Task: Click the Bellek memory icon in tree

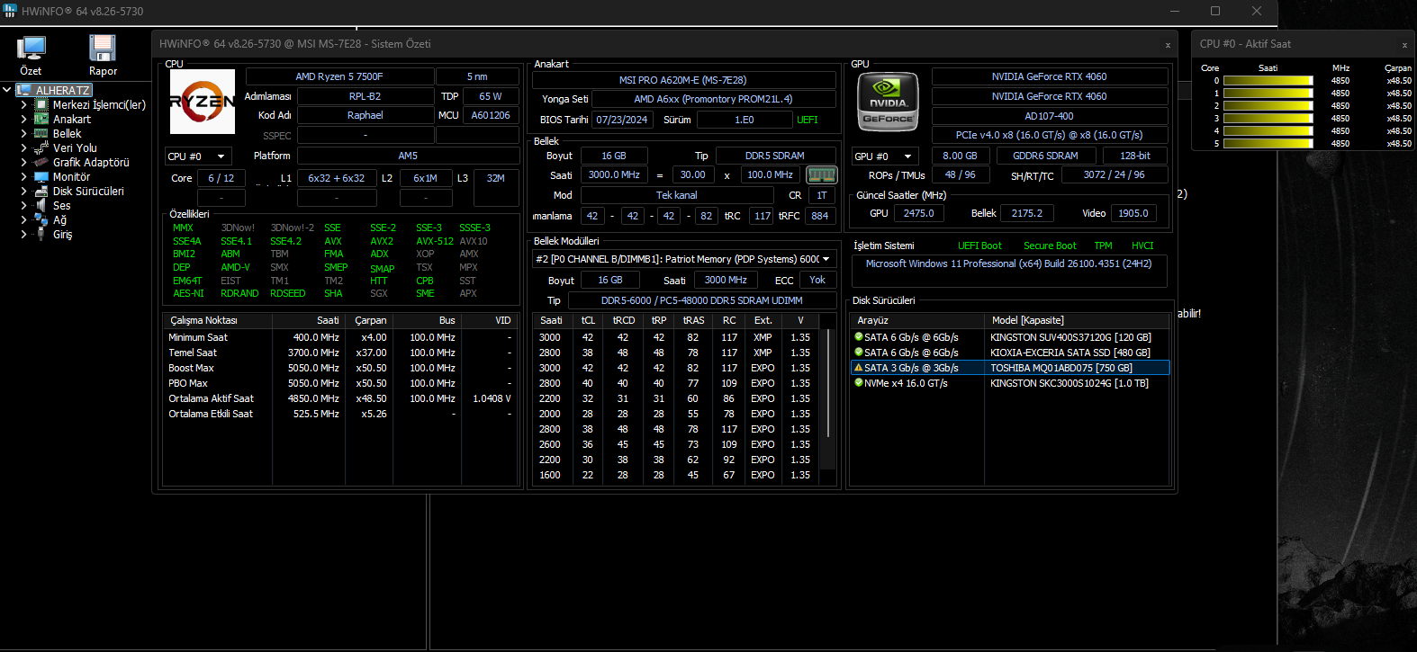Action: [41, 133]
